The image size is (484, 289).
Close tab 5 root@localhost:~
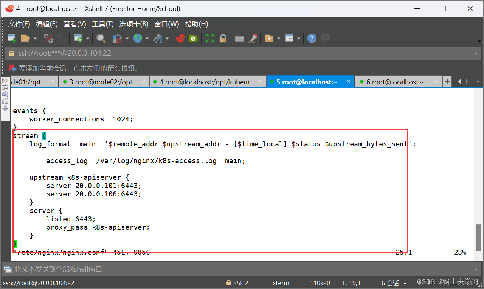pos(349,81)
